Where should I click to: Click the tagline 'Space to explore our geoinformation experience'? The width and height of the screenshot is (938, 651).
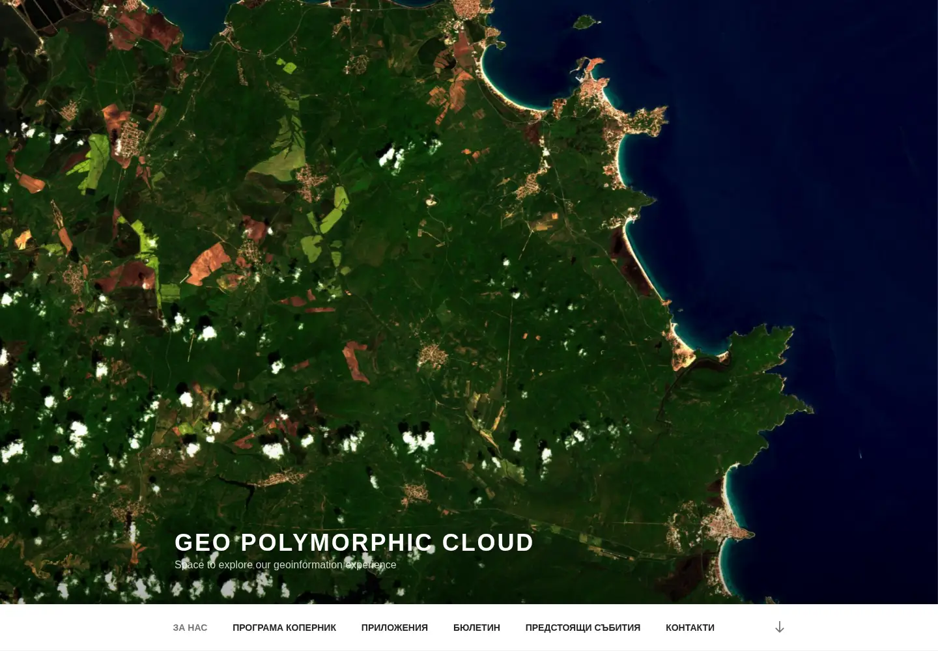tap(285, 564)
